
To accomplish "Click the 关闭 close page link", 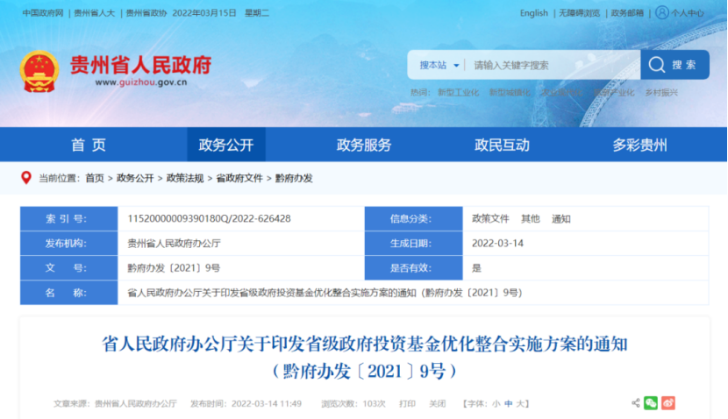I will click(438, 404).
